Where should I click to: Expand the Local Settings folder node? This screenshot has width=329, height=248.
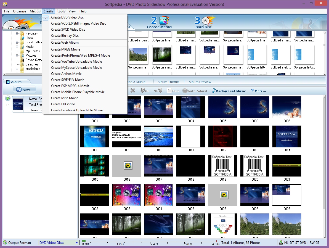coord(17,42)
